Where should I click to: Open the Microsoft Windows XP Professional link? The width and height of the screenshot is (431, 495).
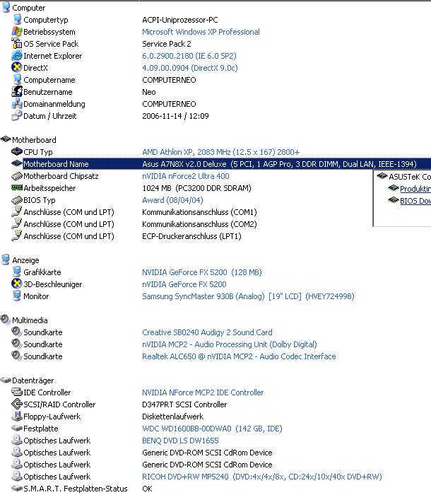point(201,32)
